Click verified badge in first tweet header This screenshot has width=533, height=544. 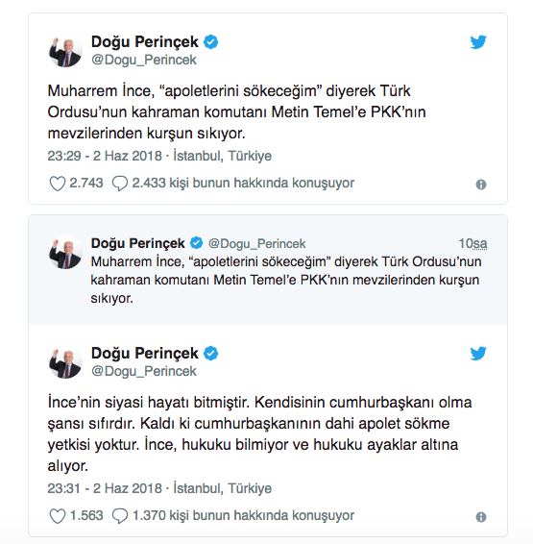click(210, 42)
